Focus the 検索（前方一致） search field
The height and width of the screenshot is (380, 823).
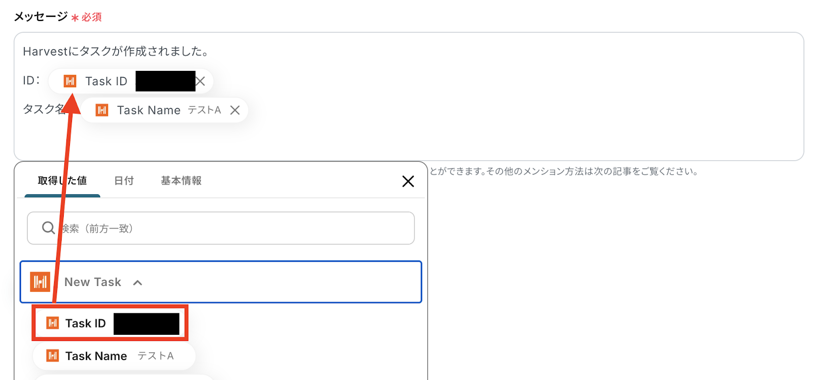(x=231, y=228)
